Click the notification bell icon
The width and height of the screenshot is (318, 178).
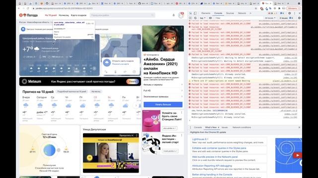[173, 15]
